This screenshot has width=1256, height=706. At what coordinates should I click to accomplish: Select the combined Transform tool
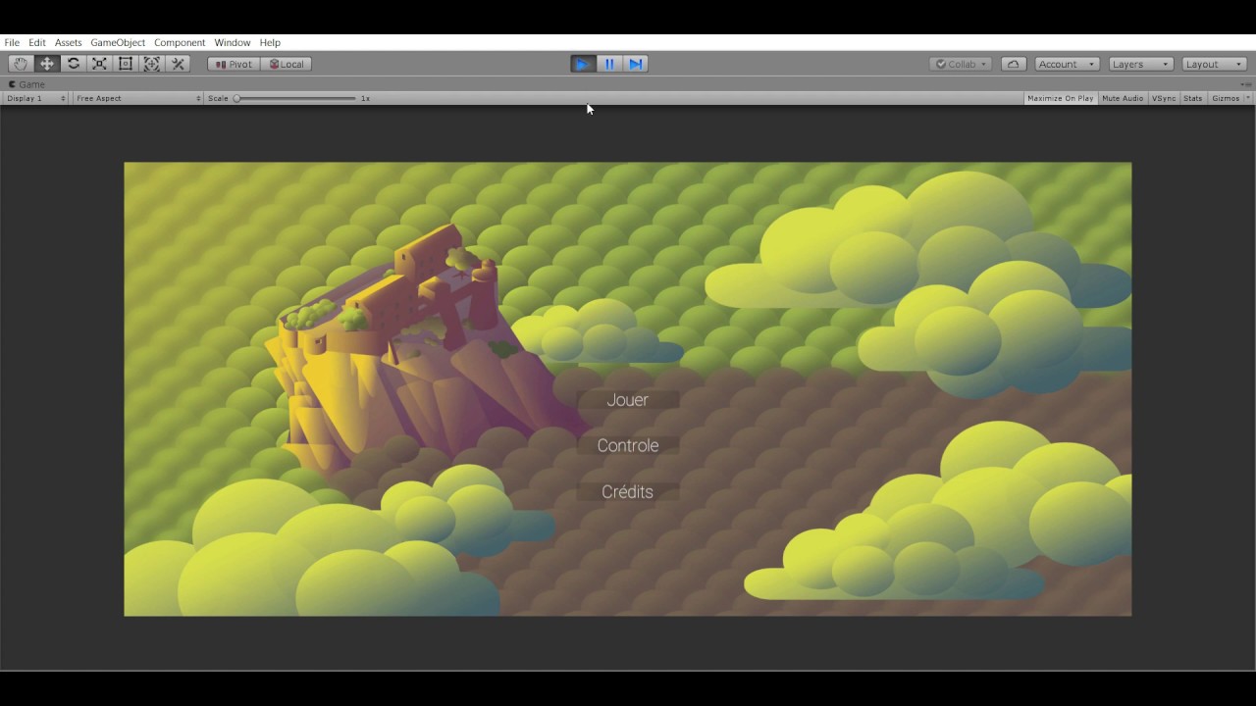tap(152, 64)
